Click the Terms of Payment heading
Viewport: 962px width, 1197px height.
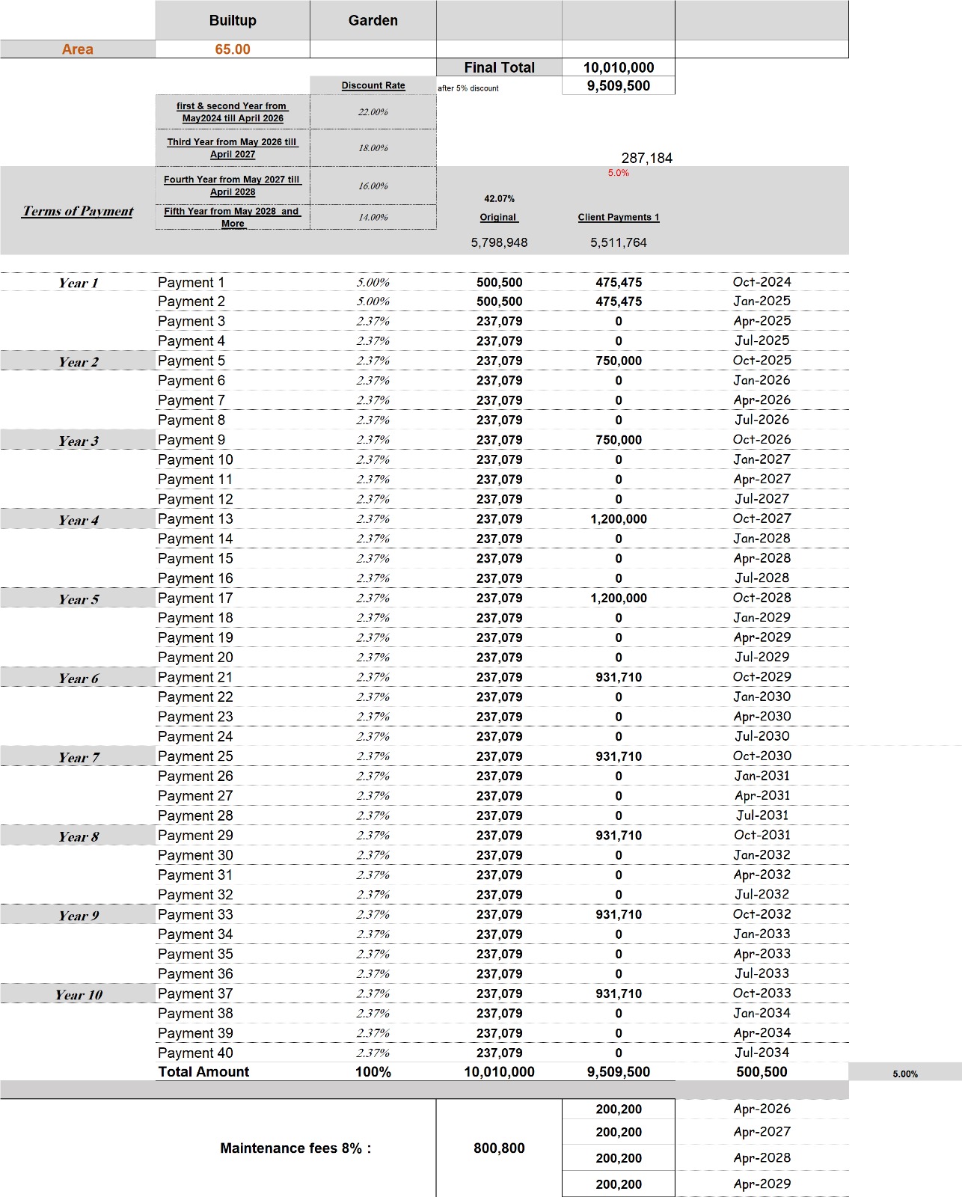click(x=78, y=211)
